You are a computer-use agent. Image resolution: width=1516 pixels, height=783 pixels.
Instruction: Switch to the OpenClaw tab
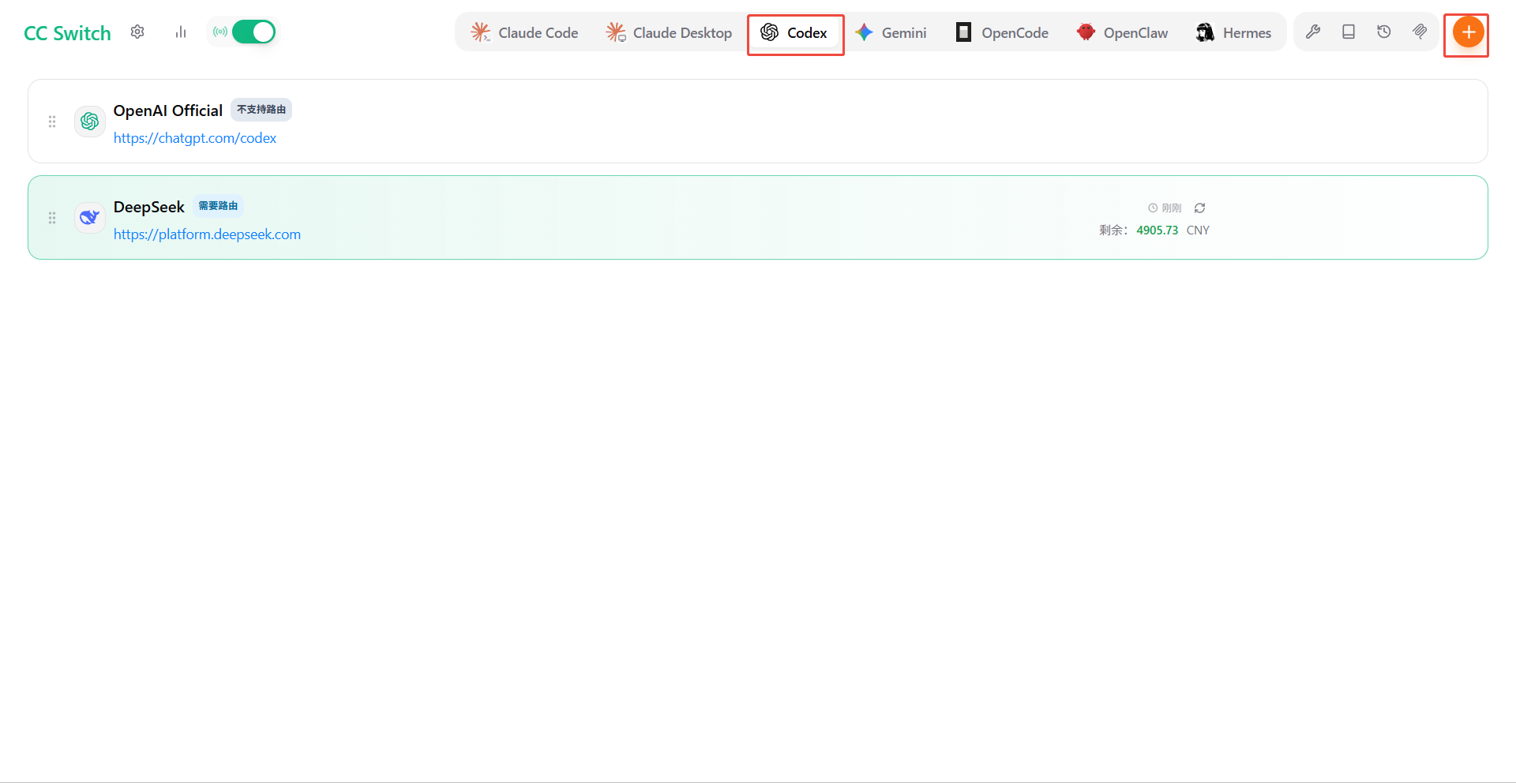coord(1122,32)
